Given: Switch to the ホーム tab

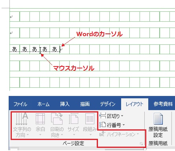Looking at the screenshot, I should point(44,104).
